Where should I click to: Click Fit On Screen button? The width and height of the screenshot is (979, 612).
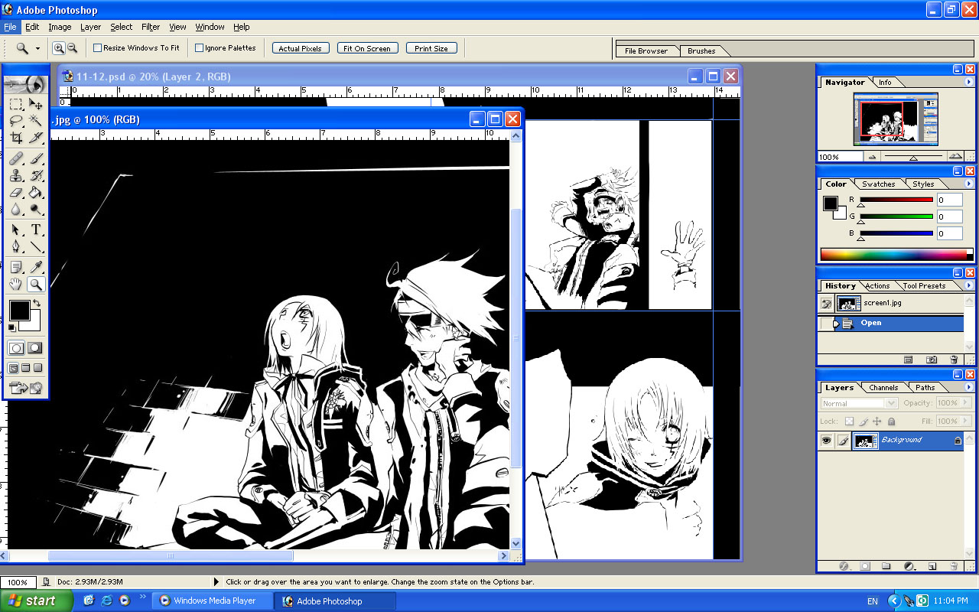tap(367, 48)
